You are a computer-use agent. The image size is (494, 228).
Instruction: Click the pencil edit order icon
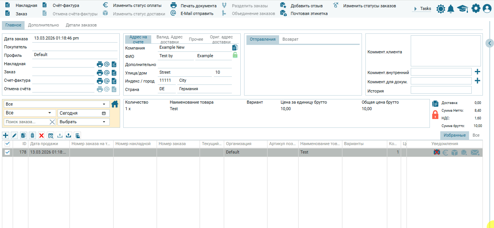[x=15, y=135]
